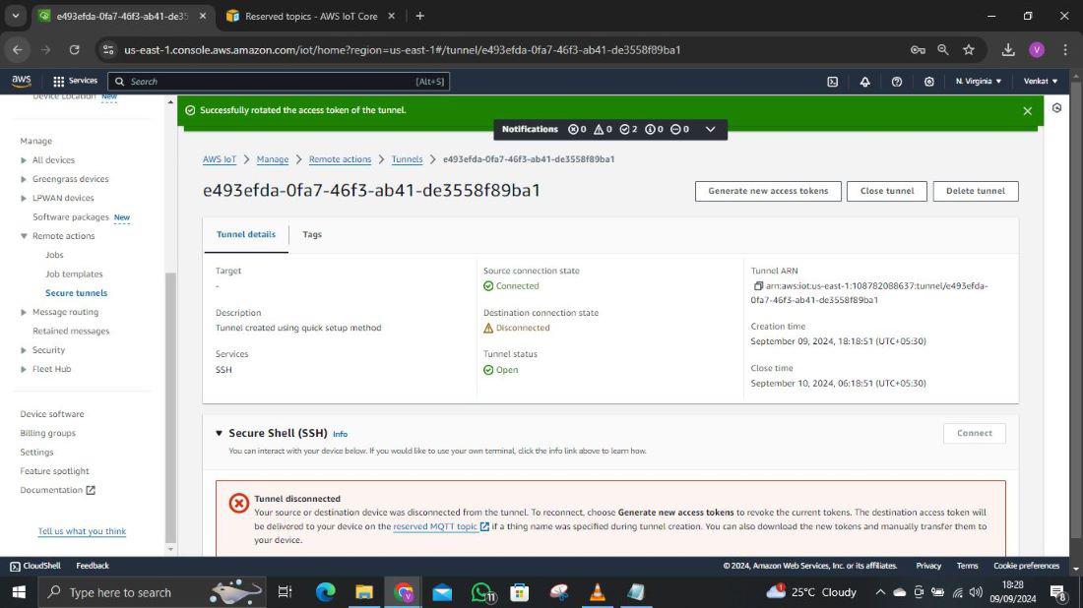Image resolution: width=1083 pixels, height=608 pixels.
Task: Open the help question mark icon
Action: (897, 82)
